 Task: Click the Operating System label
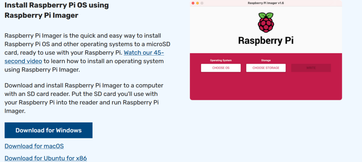(x=221, y=60)
